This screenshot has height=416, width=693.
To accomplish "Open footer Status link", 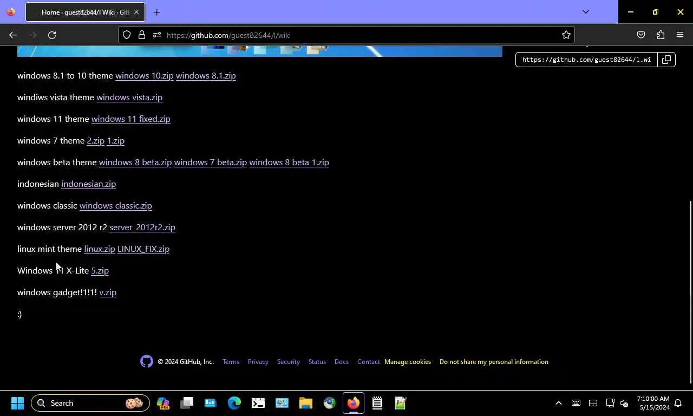I will tap(317, 362).
